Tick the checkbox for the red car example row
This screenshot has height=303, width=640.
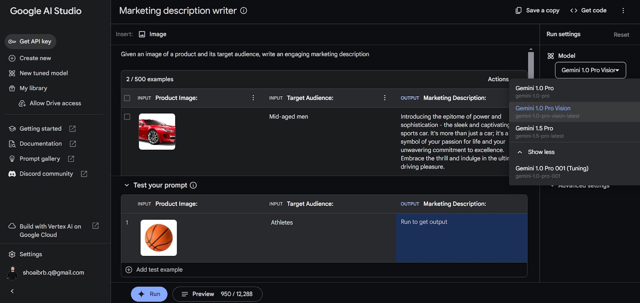(127, 117)
